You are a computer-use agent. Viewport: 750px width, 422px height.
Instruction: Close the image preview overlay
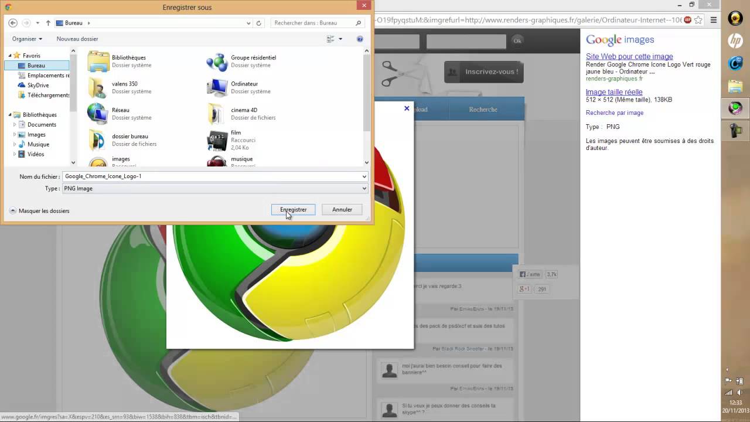pos(407,108)
